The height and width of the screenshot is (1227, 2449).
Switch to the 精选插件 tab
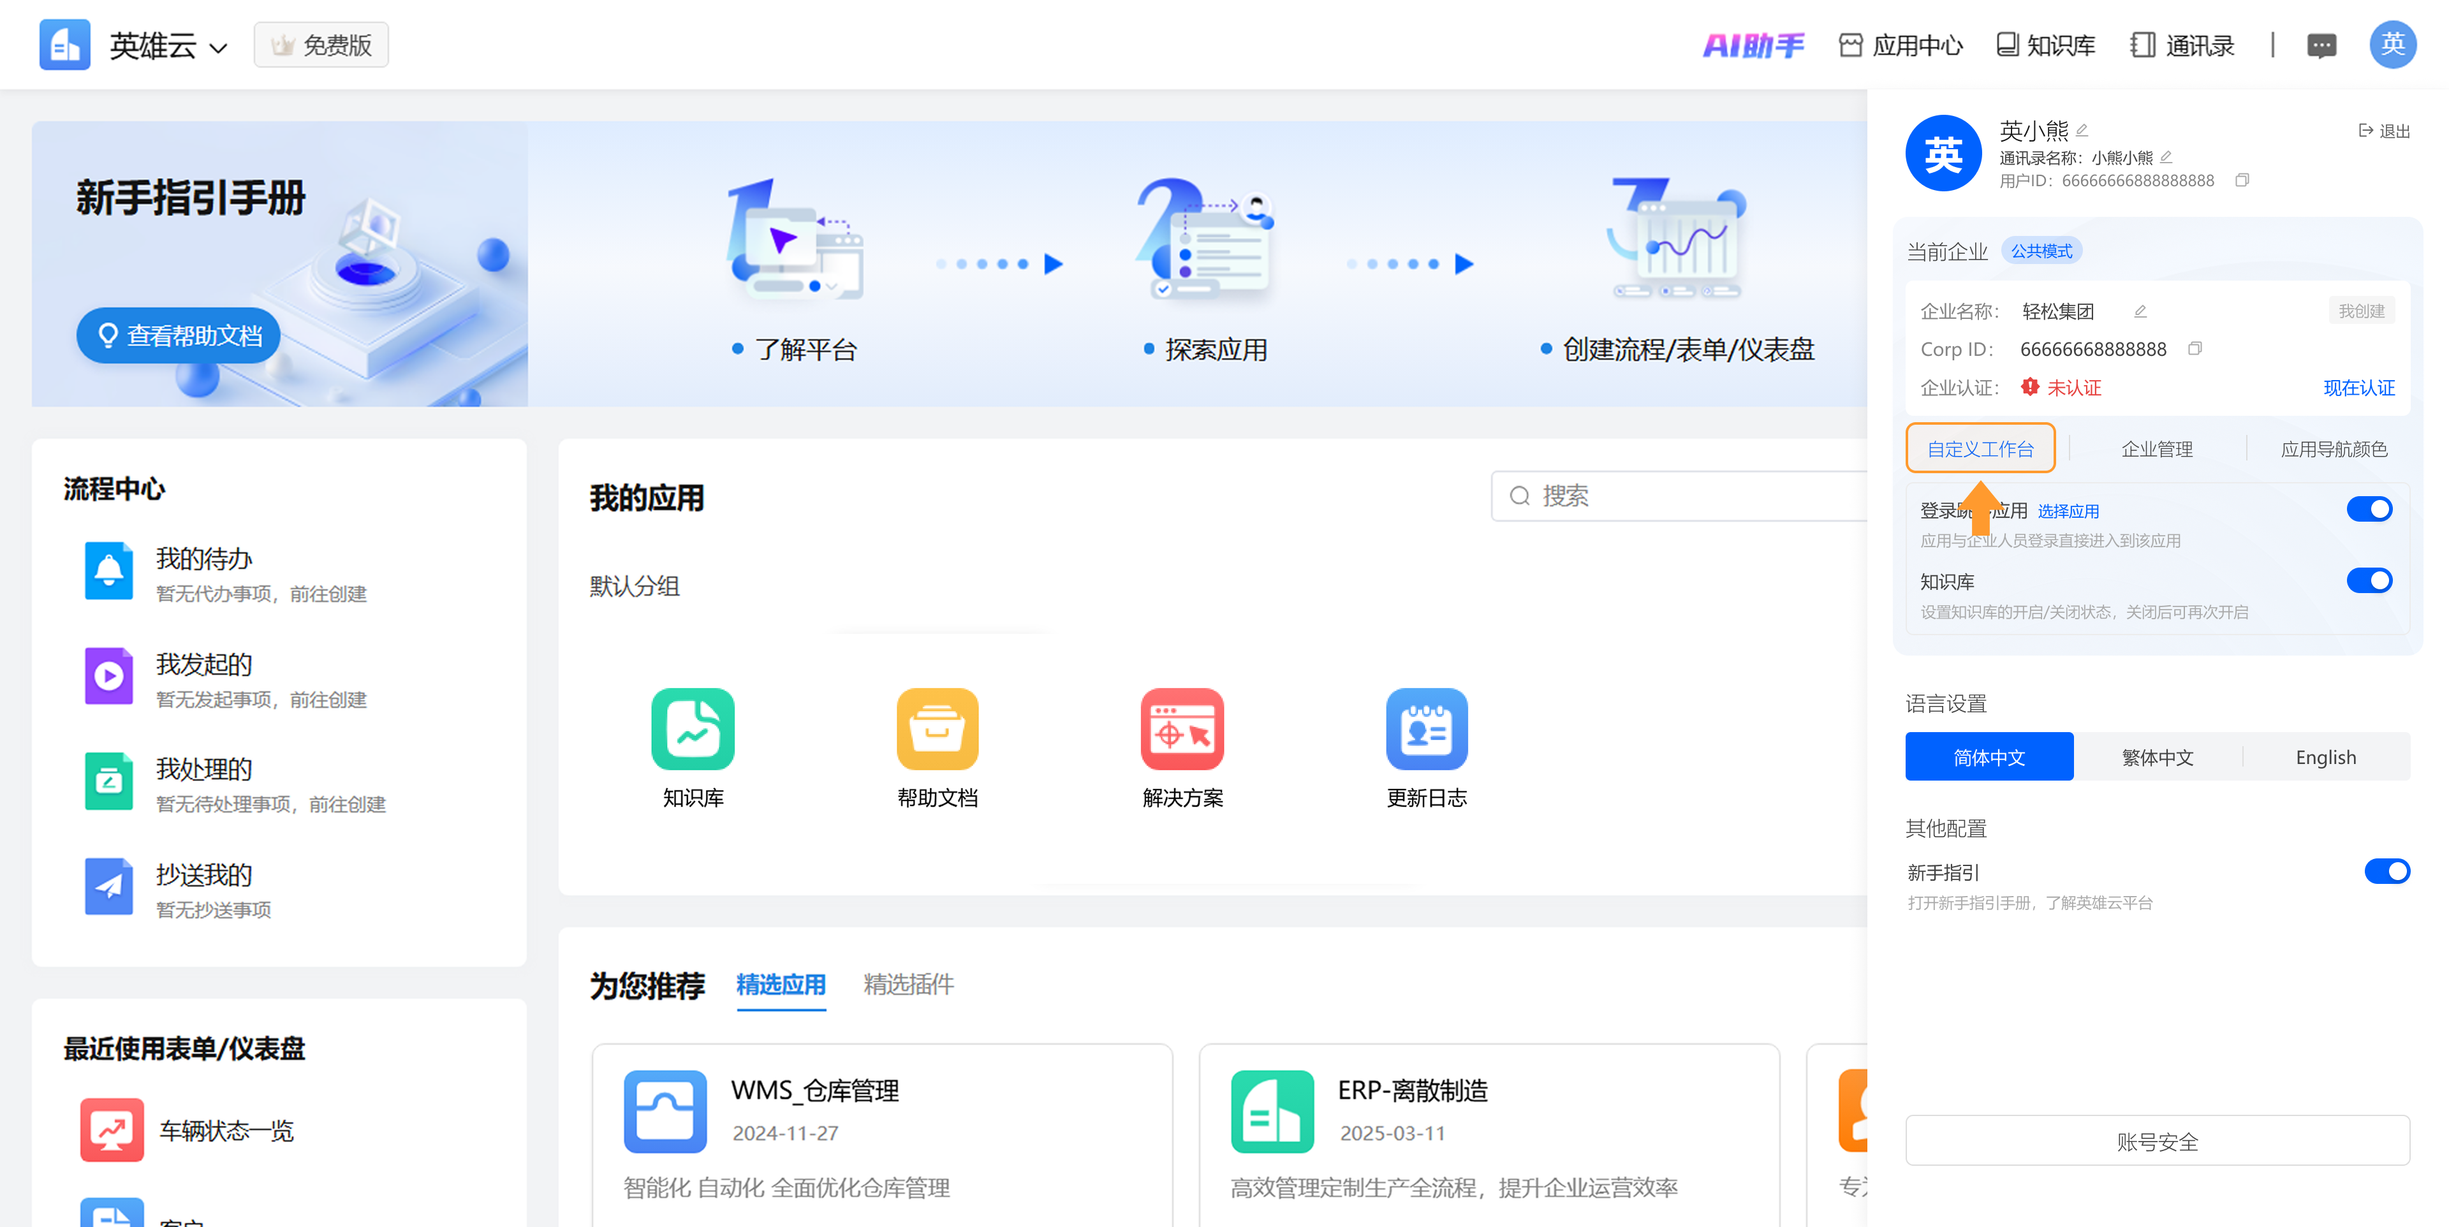[x=908, y=985]
